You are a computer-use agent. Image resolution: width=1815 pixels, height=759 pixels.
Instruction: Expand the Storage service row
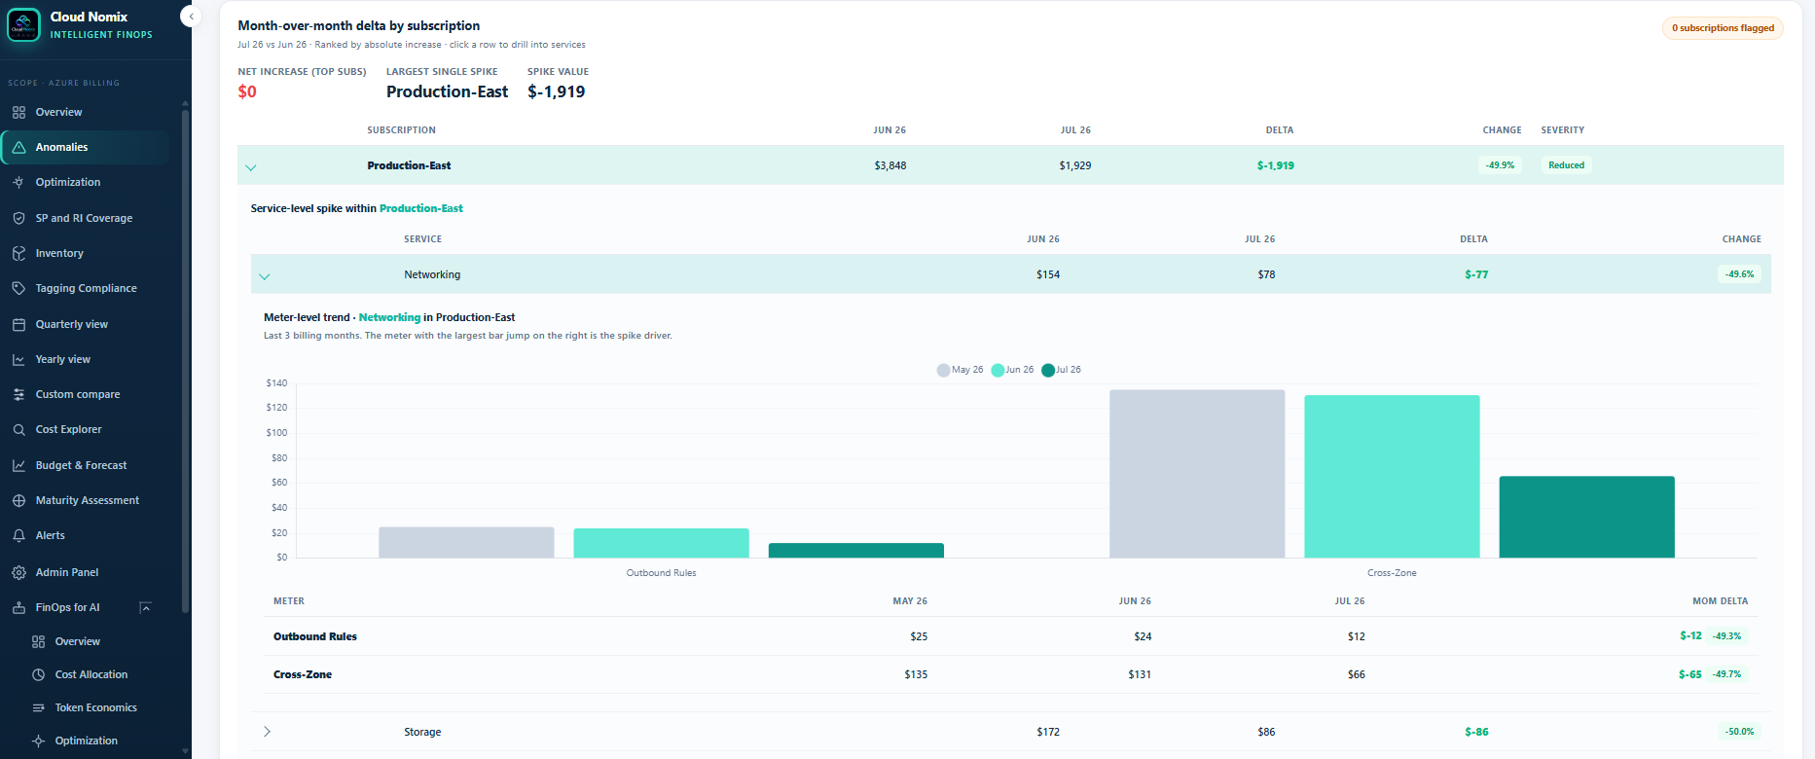click(267, 732)
